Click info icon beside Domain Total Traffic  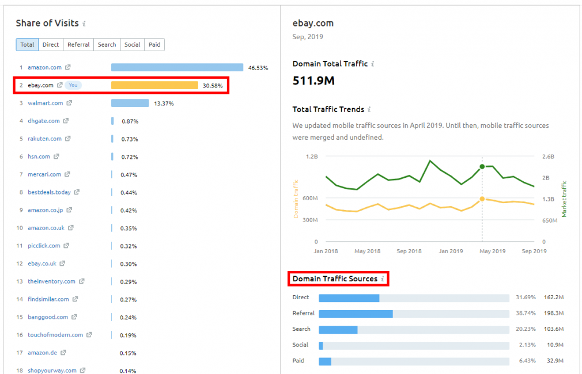tap(373, 64)
